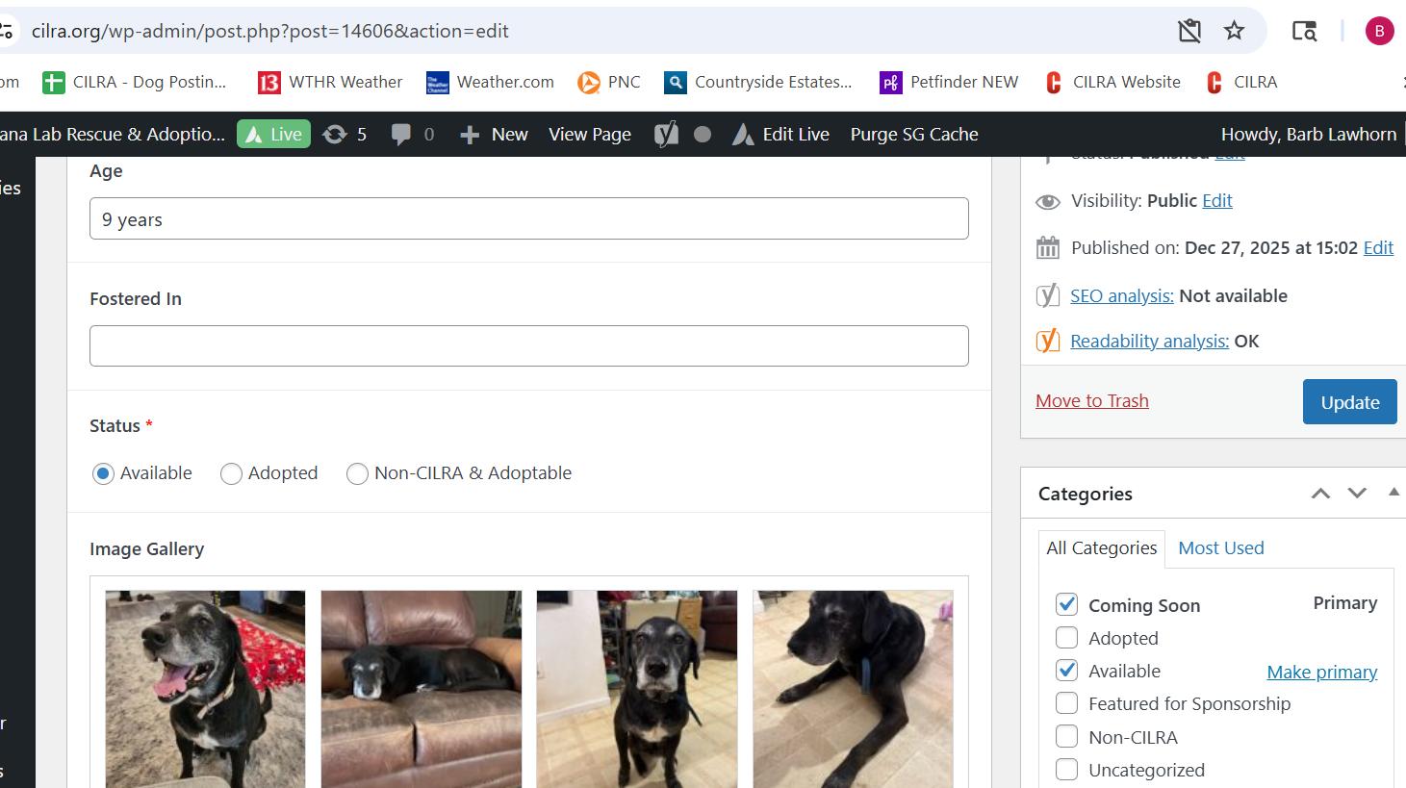Viewport: 1406px width, 788px height.
Task: Open the Petfinder NEW bookmark
Action: tap(948, 82)
